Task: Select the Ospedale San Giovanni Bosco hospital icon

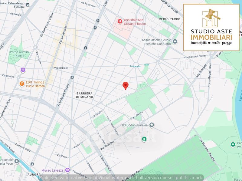Action: [120, 21]
